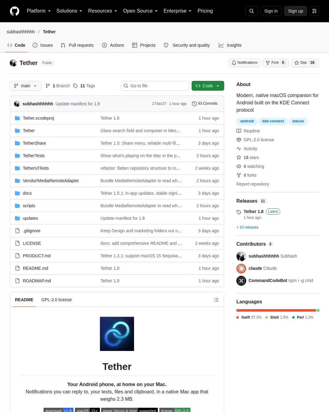Click the star icon next to 18 stars
329x412 pixels.
coord(239,157)
